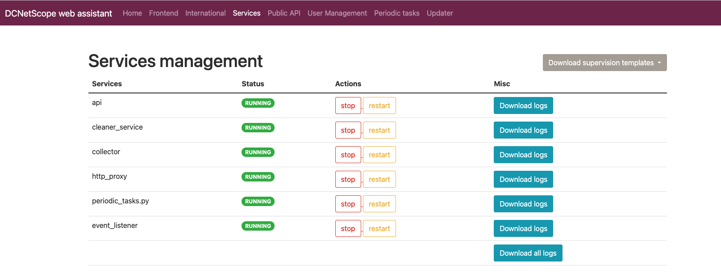Viewport: 721px width, 274px height.
Task: Download logs for collector
Action: 523,155
